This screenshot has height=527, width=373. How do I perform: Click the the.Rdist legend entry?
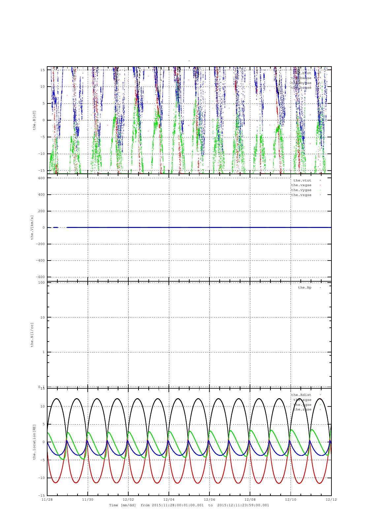point(301,395)
